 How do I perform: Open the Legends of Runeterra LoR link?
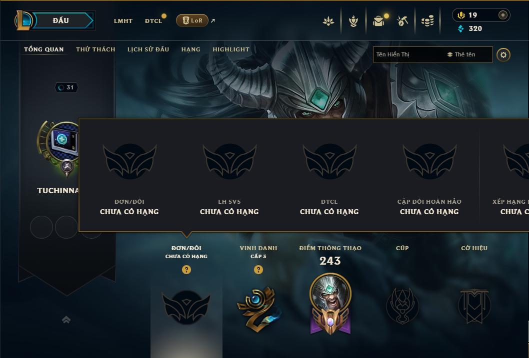coord(192,20)
